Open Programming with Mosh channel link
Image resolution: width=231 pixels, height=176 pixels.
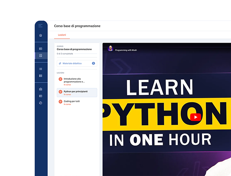pos(126,50)
